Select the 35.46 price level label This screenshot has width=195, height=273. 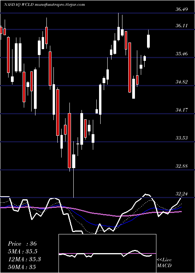182,54
